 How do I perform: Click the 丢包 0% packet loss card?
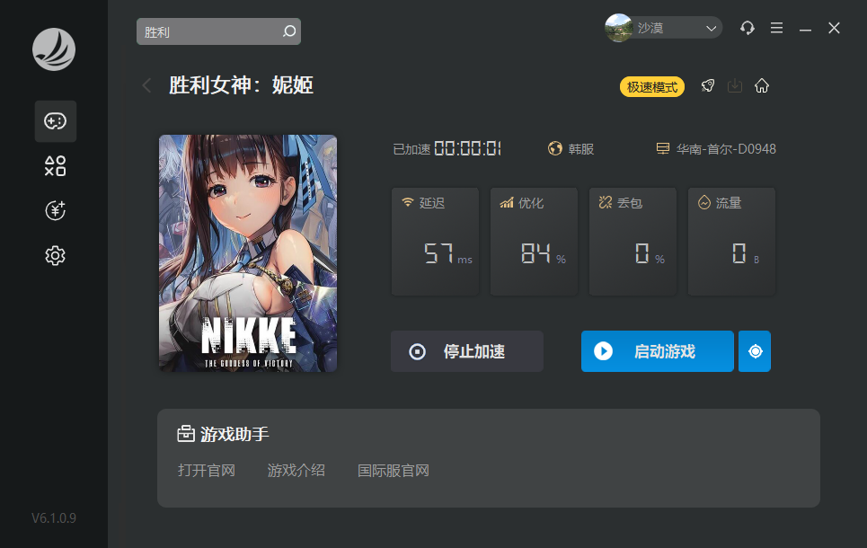(x=633, y=241)
